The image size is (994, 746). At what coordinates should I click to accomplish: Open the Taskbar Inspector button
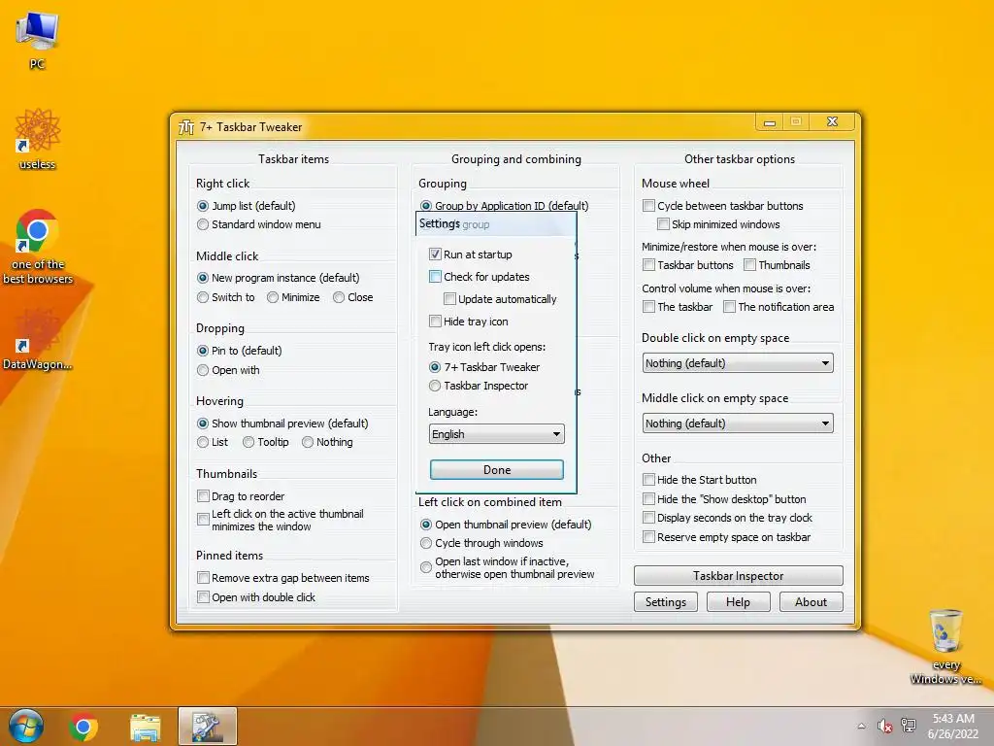pos(738,576)
